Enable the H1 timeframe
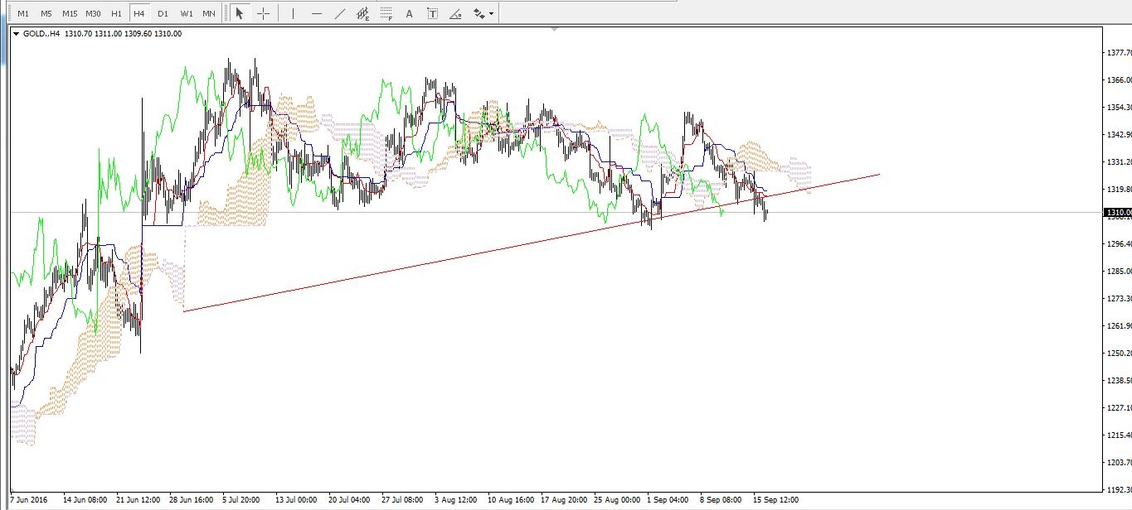 (x=116, y=13)
